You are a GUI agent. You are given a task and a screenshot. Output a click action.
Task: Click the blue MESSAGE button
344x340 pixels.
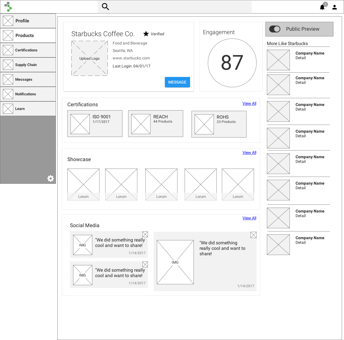(x=177, y=82)
